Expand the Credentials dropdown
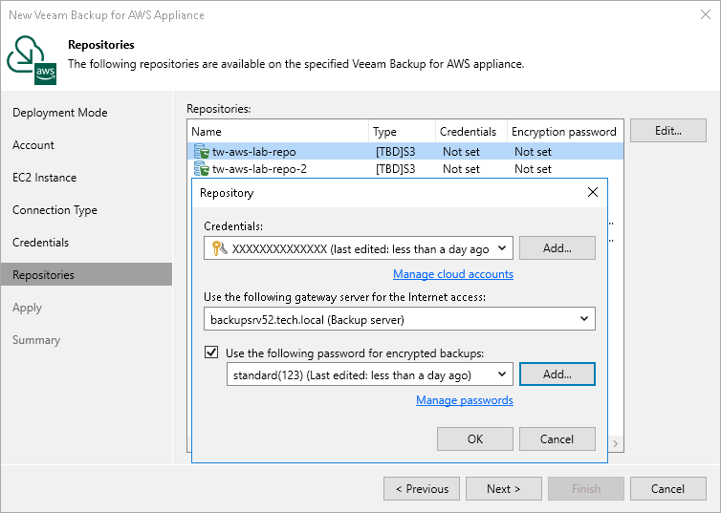Viewport: 721px width, 513px height. click(x=503, y=248)
